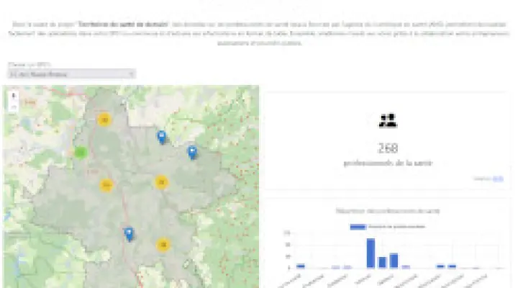Open the southernmost yellow cluster marker
Viewport: 518px width, 288px height.
[x=163, y=245]
